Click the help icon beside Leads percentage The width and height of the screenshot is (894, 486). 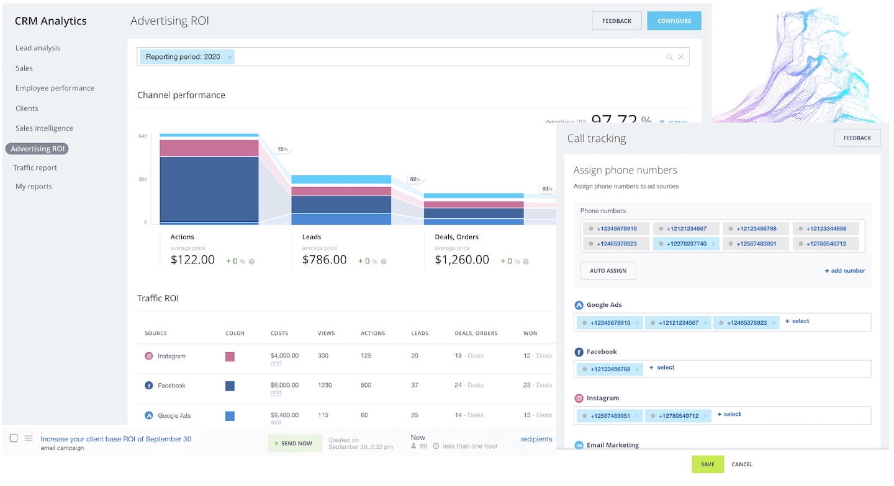(384, 262)
